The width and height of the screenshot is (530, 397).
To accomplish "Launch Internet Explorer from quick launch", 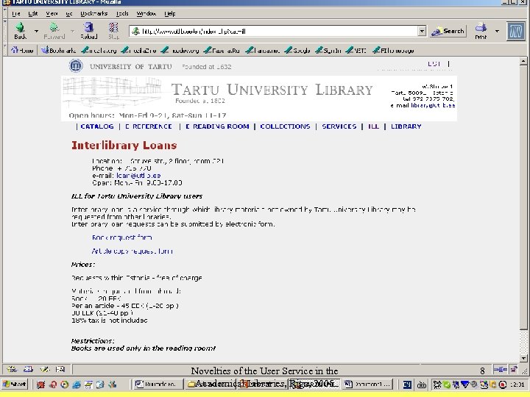I will [77, 385].
